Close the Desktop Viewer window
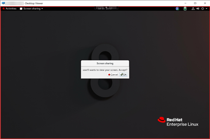Screen dimensions: 210x139 [x=205, y=3]
